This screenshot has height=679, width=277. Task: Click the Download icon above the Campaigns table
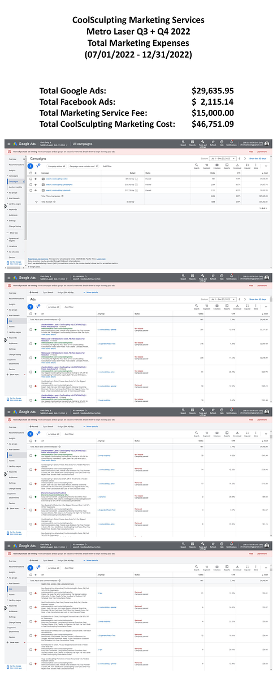tap(237, 166)
